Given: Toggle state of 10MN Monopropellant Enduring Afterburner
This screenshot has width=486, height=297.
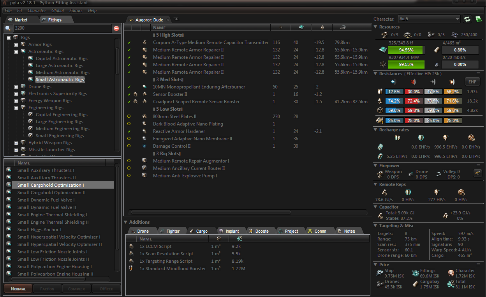Looking at the screenshot, I should tap(129, 87).
